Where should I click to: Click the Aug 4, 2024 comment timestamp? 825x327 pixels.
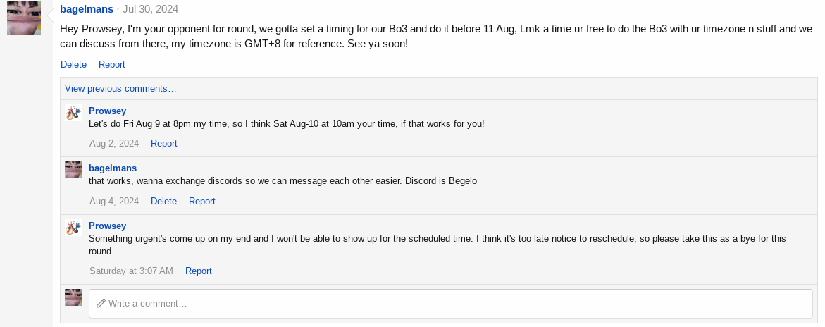point(114,201)
